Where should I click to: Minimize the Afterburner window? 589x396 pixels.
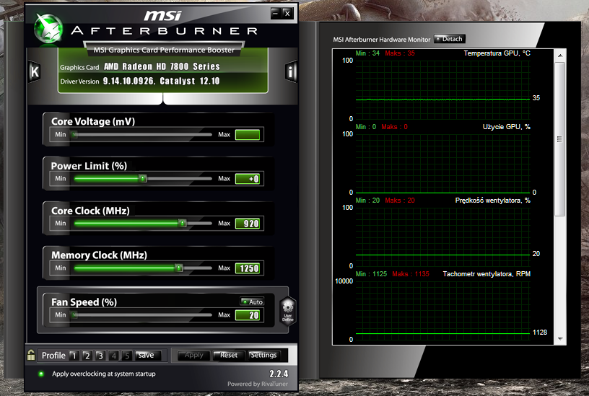point(276,14)
